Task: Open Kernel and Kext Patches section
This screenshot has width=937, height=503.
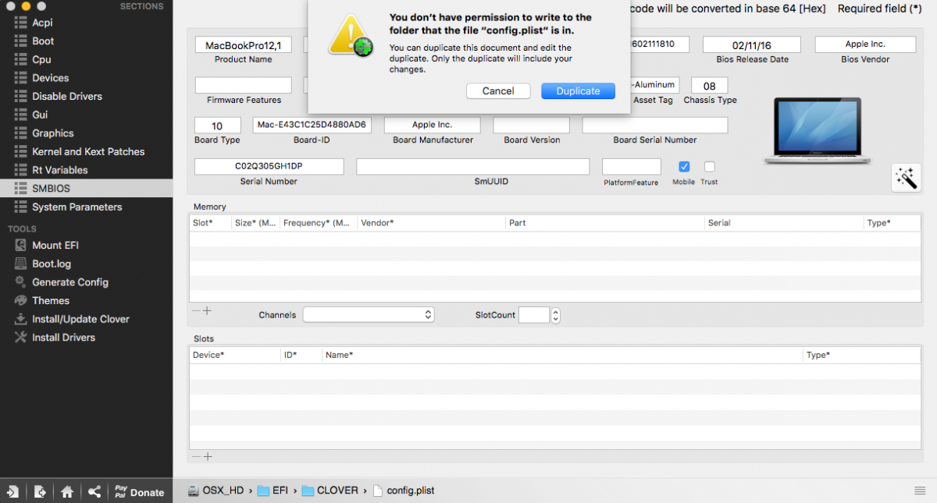Action: (x=87, y=151)
